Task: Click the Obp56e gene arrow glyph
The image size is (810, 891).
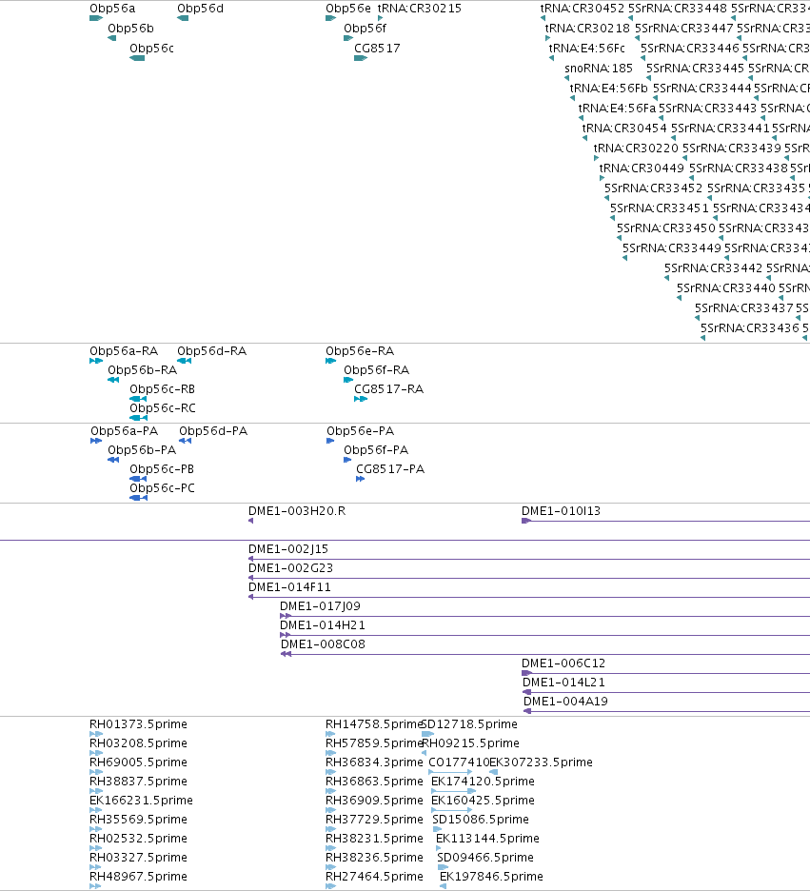Action: click(x=330, y=18)
